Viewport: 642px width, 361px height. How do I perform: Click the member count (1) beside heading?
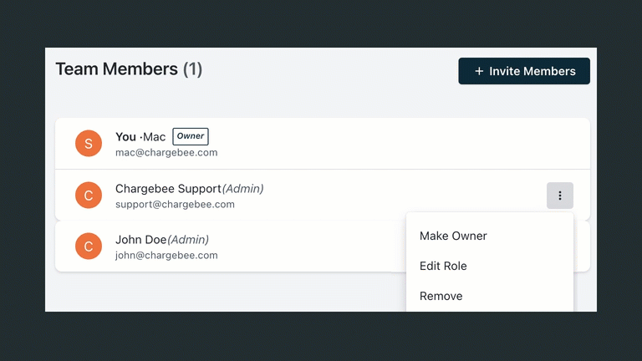[x=192, y=69]
